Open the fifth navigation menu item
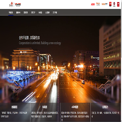 [40, 13]
